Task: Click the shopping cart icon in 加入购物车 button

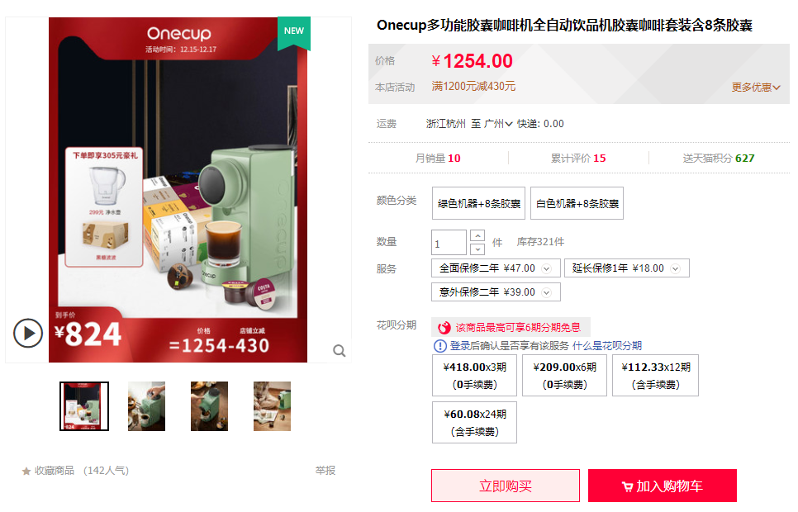Action: (x=628, y=487)
